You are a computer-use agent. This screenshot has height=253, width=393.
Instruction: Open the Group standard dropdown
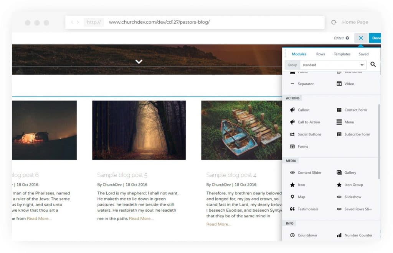click(x=333, y=65)
